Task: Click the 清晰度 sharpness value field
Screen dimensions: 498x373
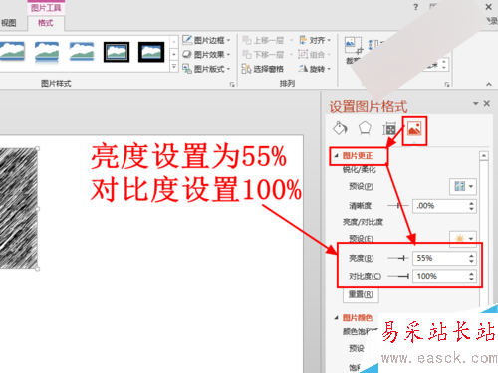Action: tap(439, 206)
